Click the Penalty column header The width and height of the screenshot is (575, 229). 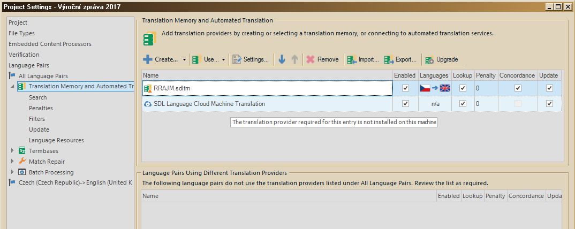point(486,75)
